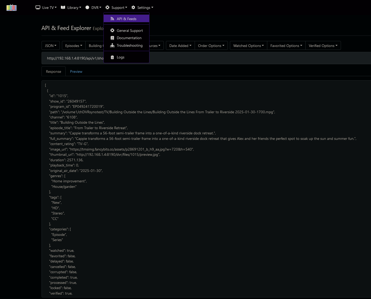Click the Settings gear icon
Screen dimensions: 371x299
point(133,8)
